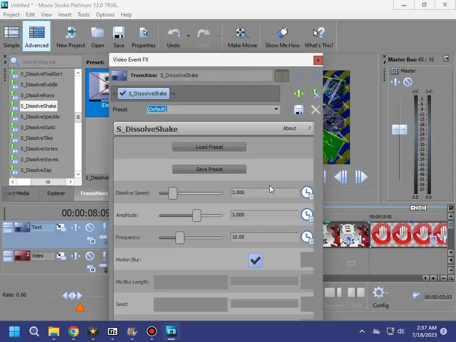Animate the Amplitude parameter

point(307,215)
